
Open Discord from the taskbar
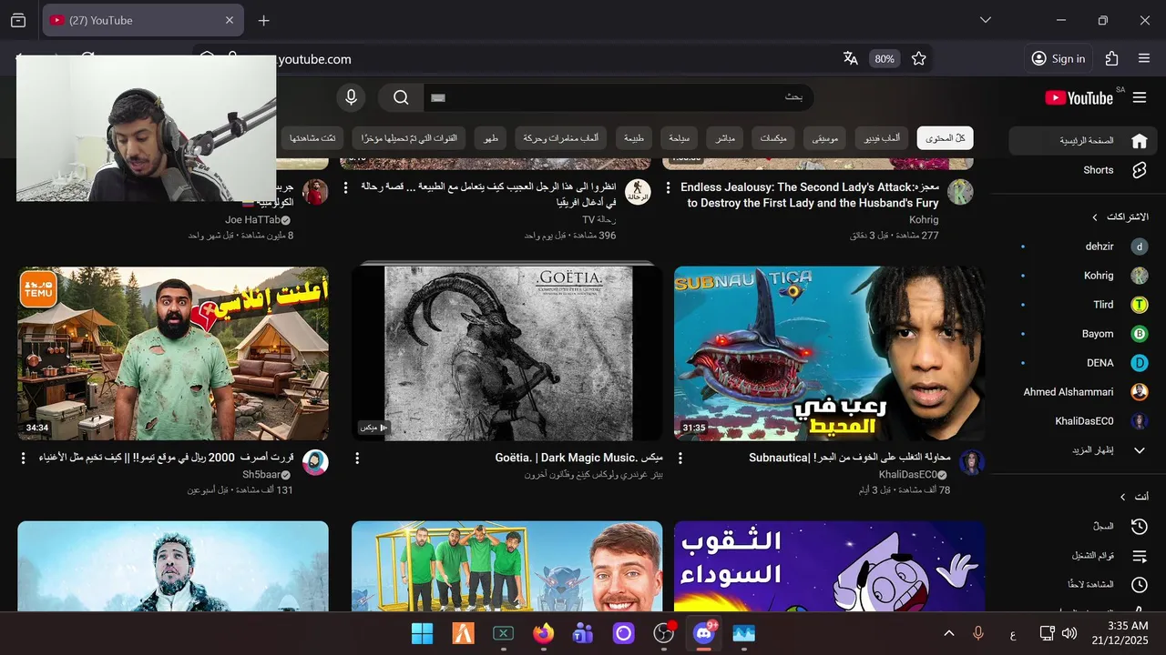pyautogui.click(x=704, y=633)
